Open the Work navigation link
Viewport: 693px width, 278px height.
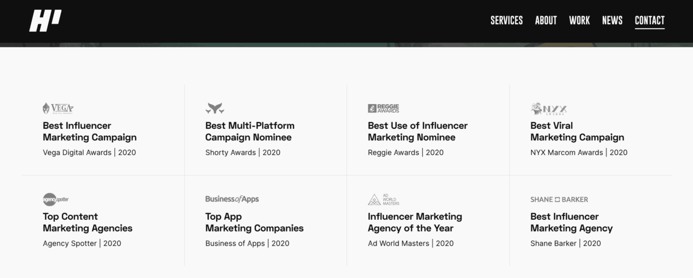click(579, 21)
